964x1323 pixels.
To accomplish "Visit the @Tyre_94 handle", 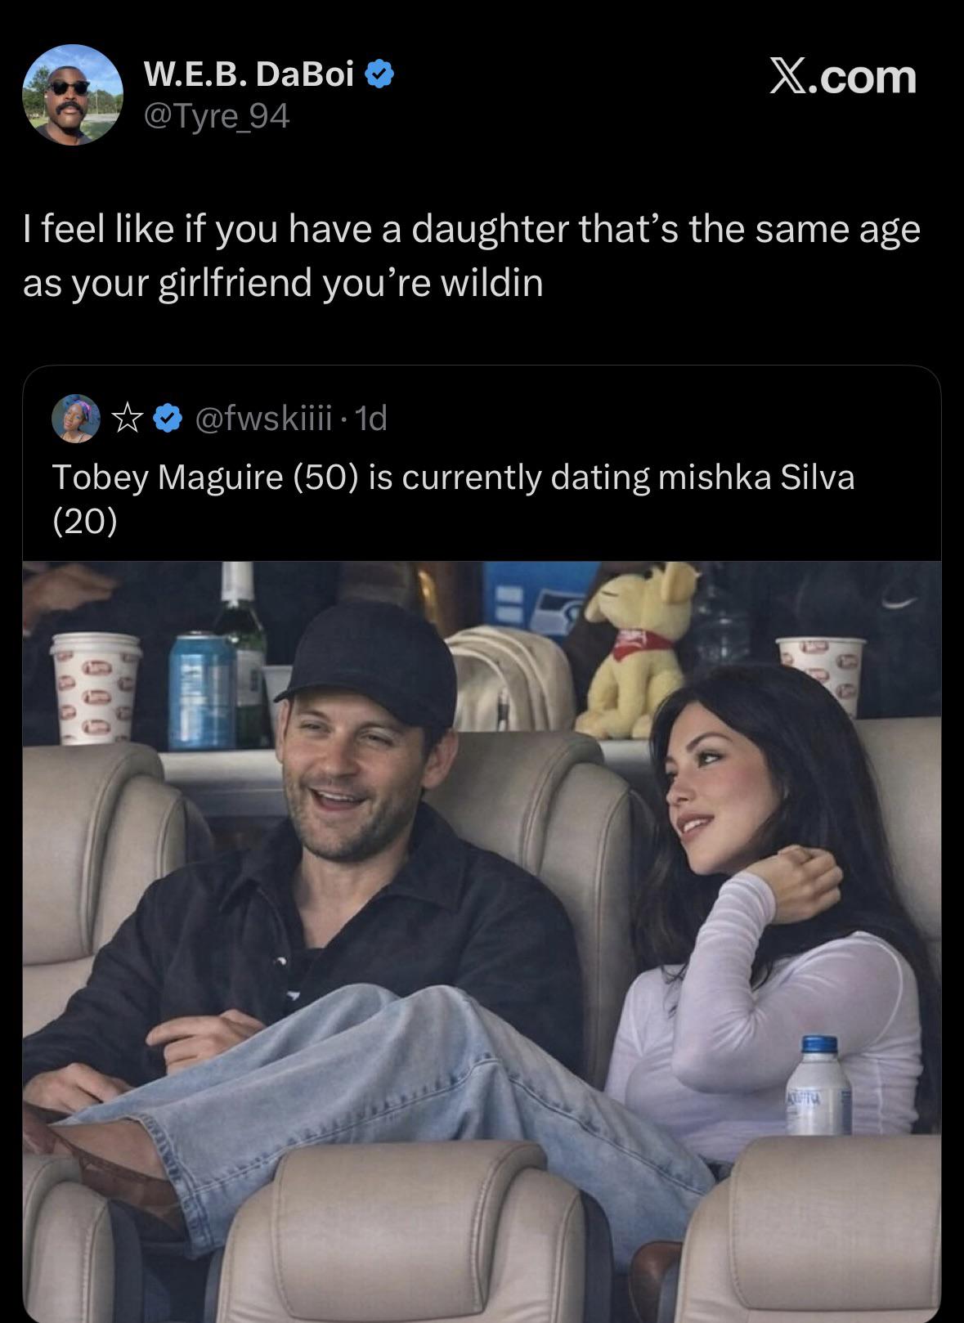I will pyautogui.click(x=216, y=118).
